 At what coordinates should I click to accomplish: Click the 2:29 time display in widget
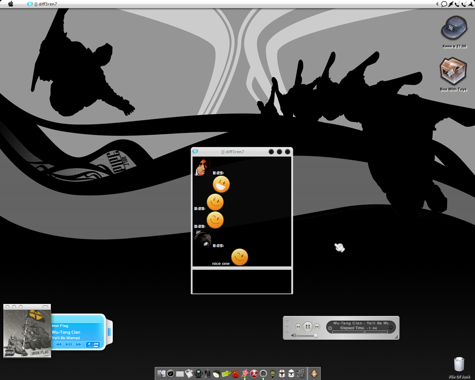tap(93, 344)
